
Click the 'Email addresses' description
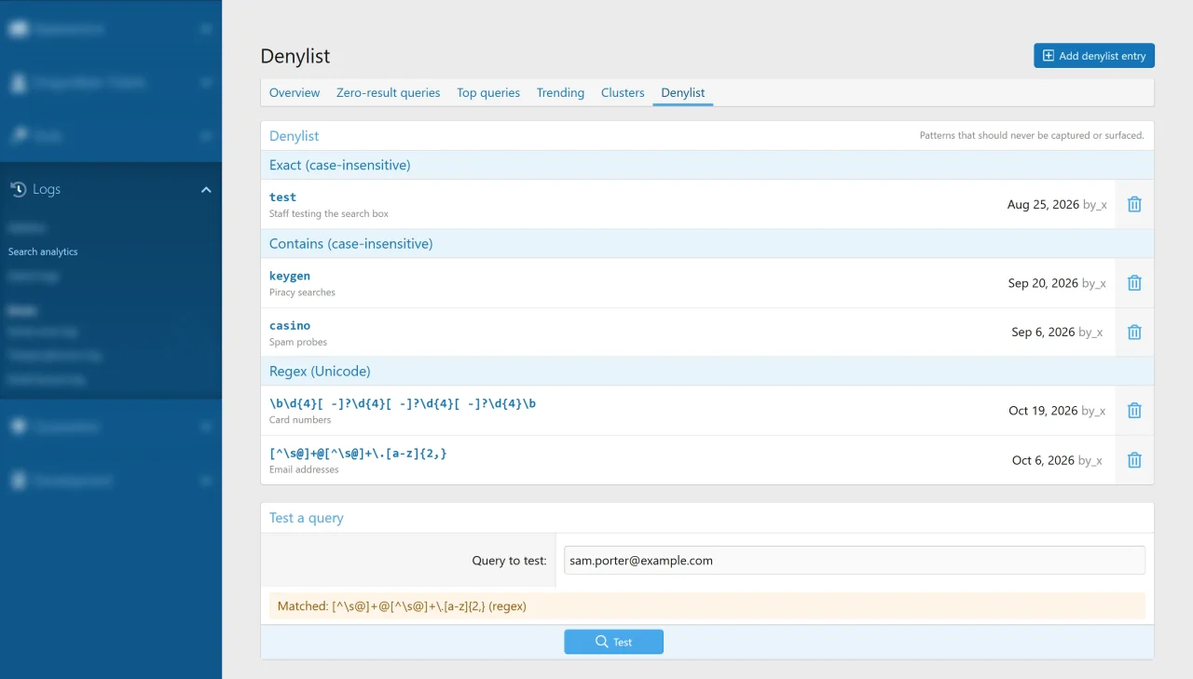click(x=304, y=469)
